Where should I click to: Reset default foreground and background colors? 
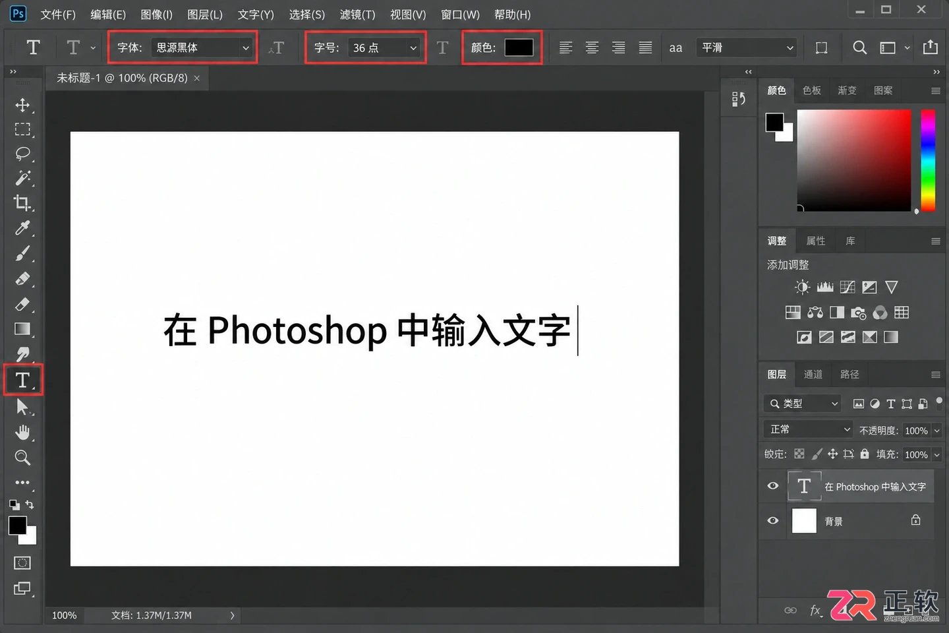pyautogui.click(x=14, y=505)
